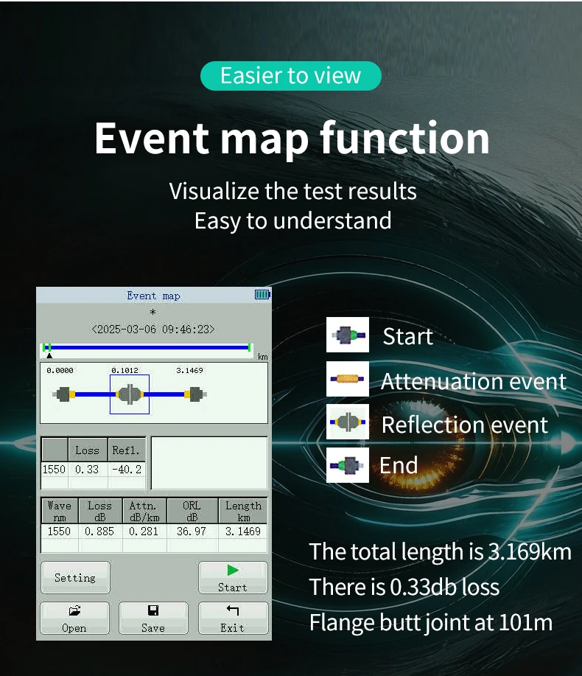Image resolution: width=582 pixels, height=676 pixels.
Task: Click the ORL dB column header
Action: coord(192,511)
